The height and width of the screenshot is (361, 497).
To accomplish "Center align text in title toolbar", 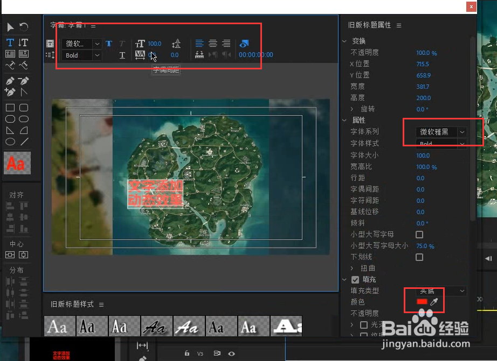I will pyautogui.click(x=213, y=44).
